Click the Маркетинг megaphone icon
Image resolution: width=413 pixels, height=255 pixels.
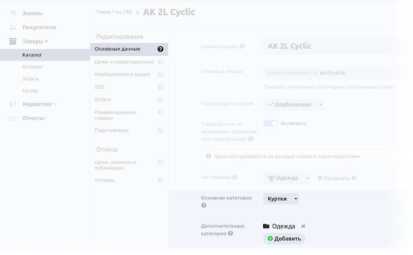[x=13, y=104]
